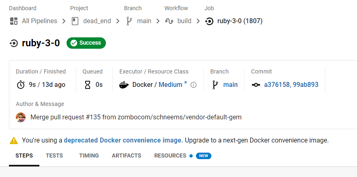
Task: Open the dead_end project breadcrumb
Action: (x=97, y=21)
